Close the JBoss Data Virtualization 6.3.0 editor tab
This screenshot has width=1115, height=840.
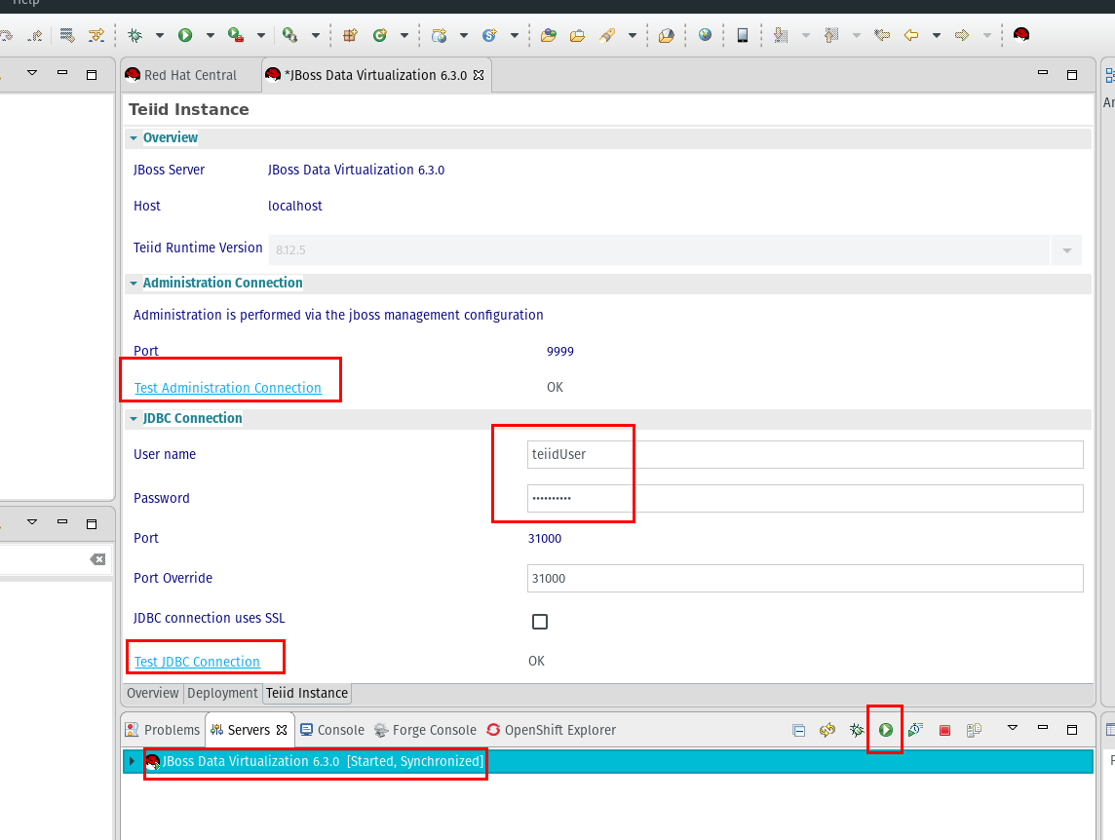point(479,75)
